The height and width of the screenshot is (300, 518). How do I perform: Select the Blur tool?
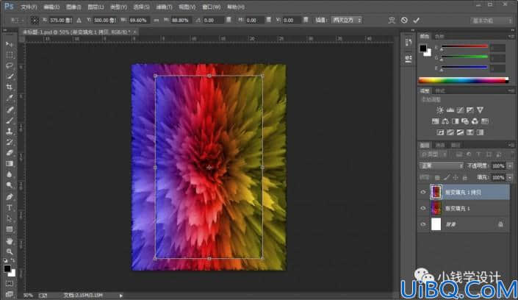click(x=10, y=174)
